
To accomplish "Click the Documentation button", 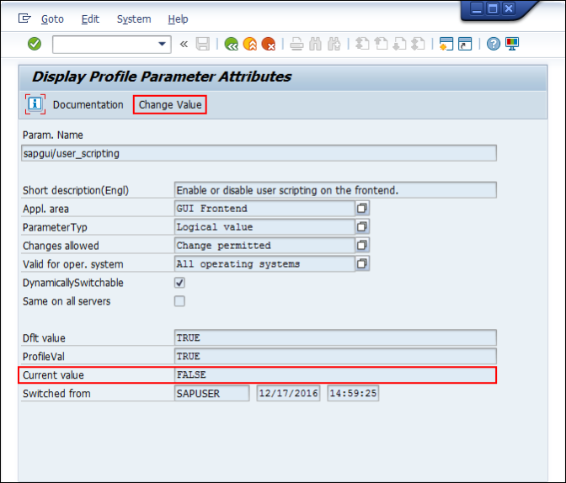I will point(88,104).
